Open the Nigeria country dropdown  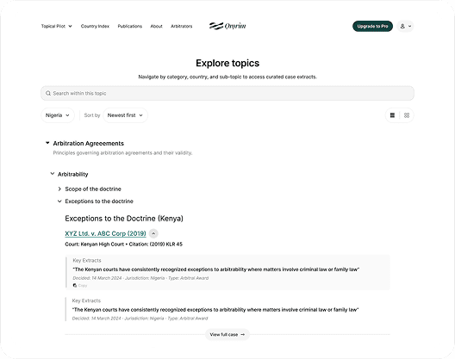58,115
